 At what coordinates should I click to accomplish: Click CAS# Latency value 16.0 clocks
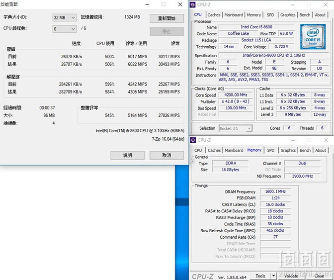tap(275, 204)
